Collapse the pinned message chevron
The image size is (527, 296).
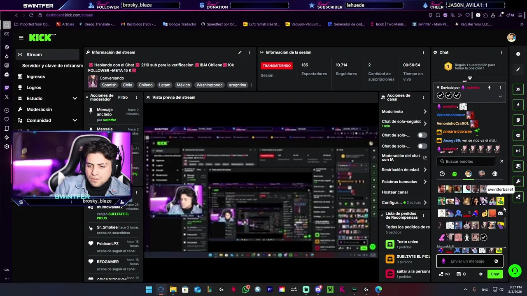(500, 97)
